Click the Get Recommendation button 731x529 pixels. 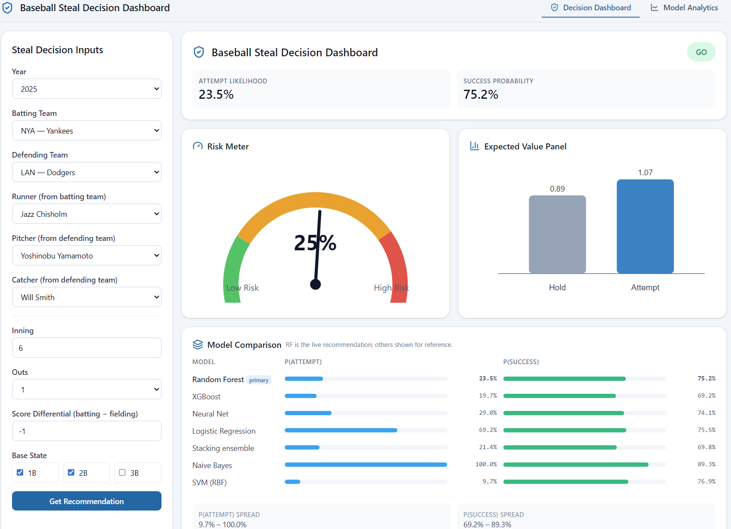pos(87,501)
